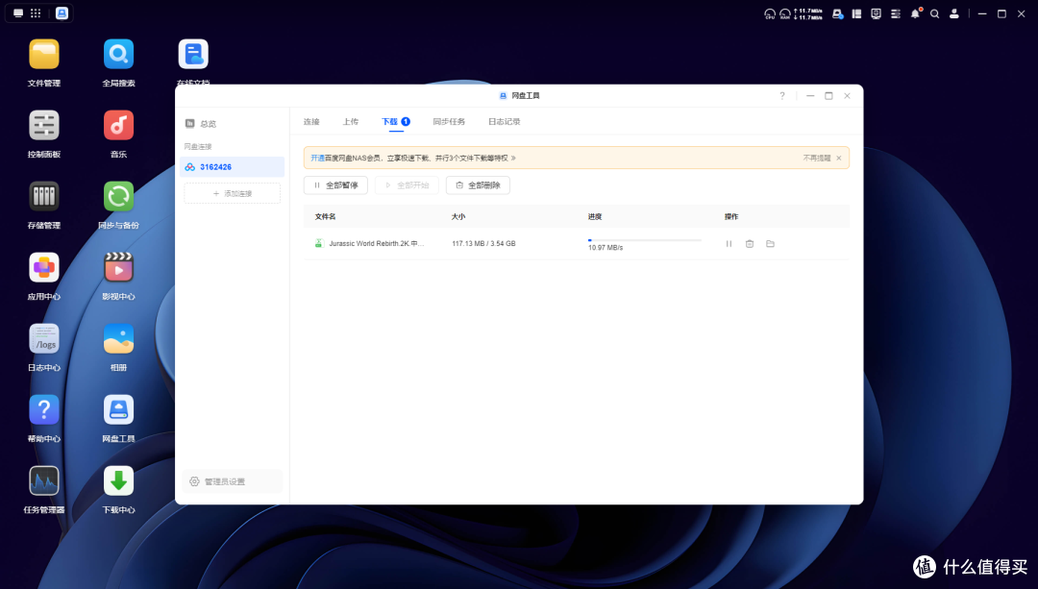Open 管理员设置 at sidebar bottom

(x=232, y=481)
